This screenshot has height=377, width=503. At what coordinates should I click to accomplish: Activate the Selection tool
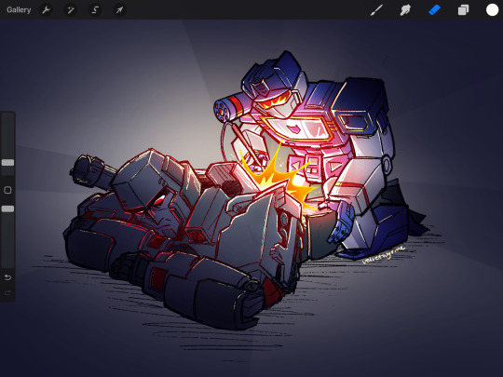click(x=95, y=10)
